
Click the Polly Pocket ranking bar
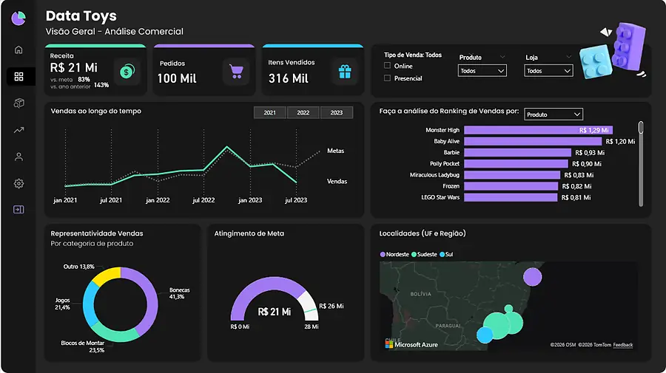516,164
